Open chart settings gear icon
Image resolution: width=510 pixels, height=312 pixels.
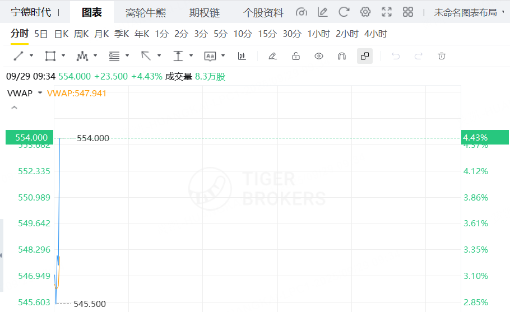(365, 12)
